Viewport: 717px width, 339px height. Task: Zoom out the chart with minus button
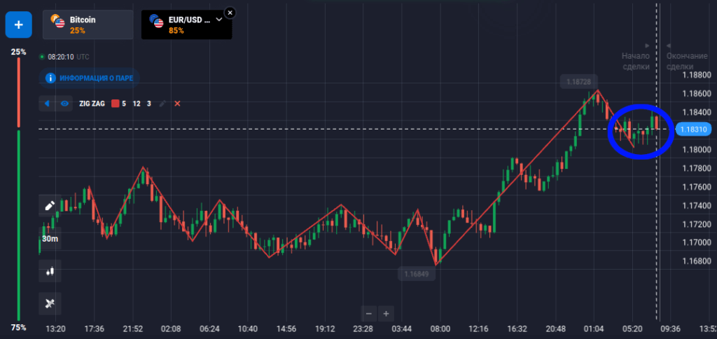[x=369, y=313]
